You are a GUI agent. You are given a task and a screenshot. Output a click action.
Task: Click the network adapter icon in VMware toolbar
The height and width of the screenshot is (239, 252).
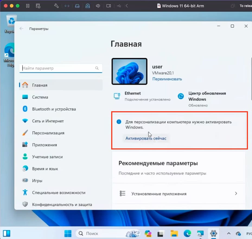coord(67,6)
